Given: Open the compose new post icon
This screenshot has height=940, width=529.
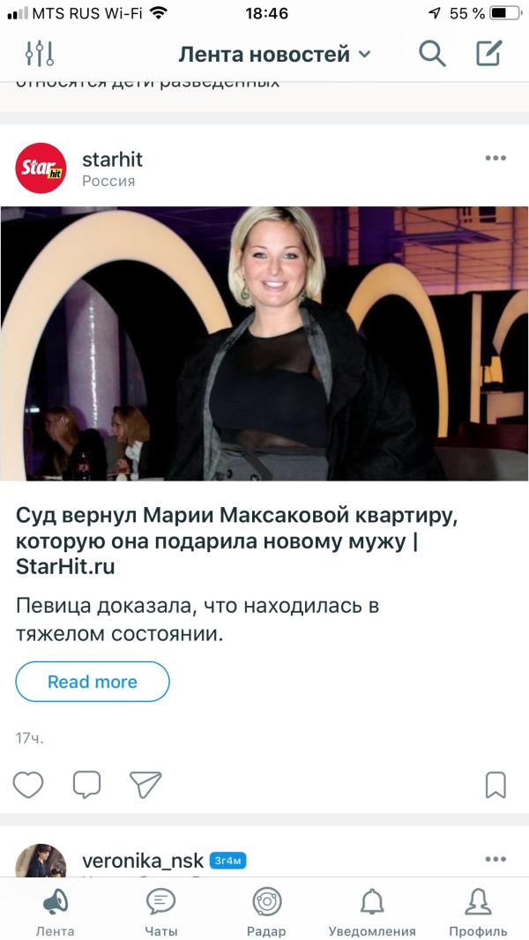Looking at the screenshot, I should [488, 54].
